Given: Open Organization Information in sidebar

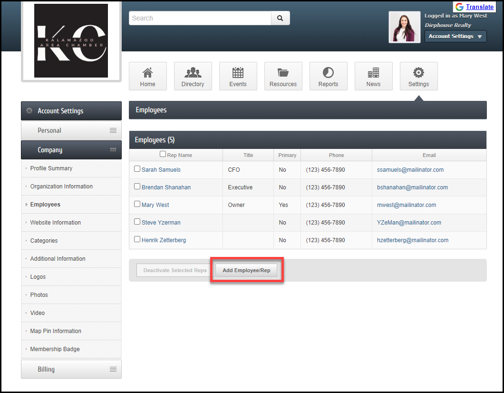Looking at the screenshot, I should pos(61,187).
